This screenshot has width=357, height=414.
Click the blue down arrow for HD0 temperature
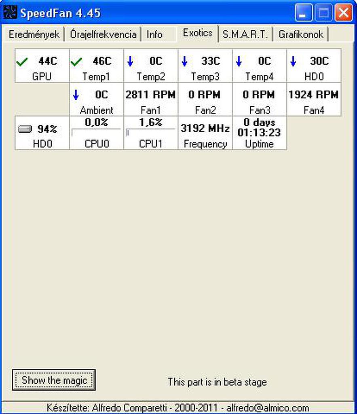click(293, 61)
